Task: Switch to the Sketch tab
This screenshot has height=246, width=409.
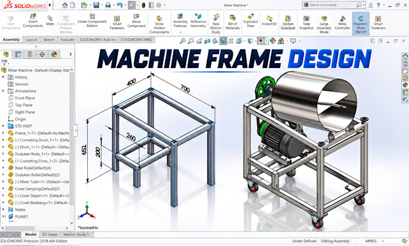Action: (49, 40)
